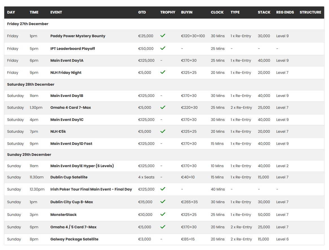Open the Galway Package Satellite event

pos(74,239)
